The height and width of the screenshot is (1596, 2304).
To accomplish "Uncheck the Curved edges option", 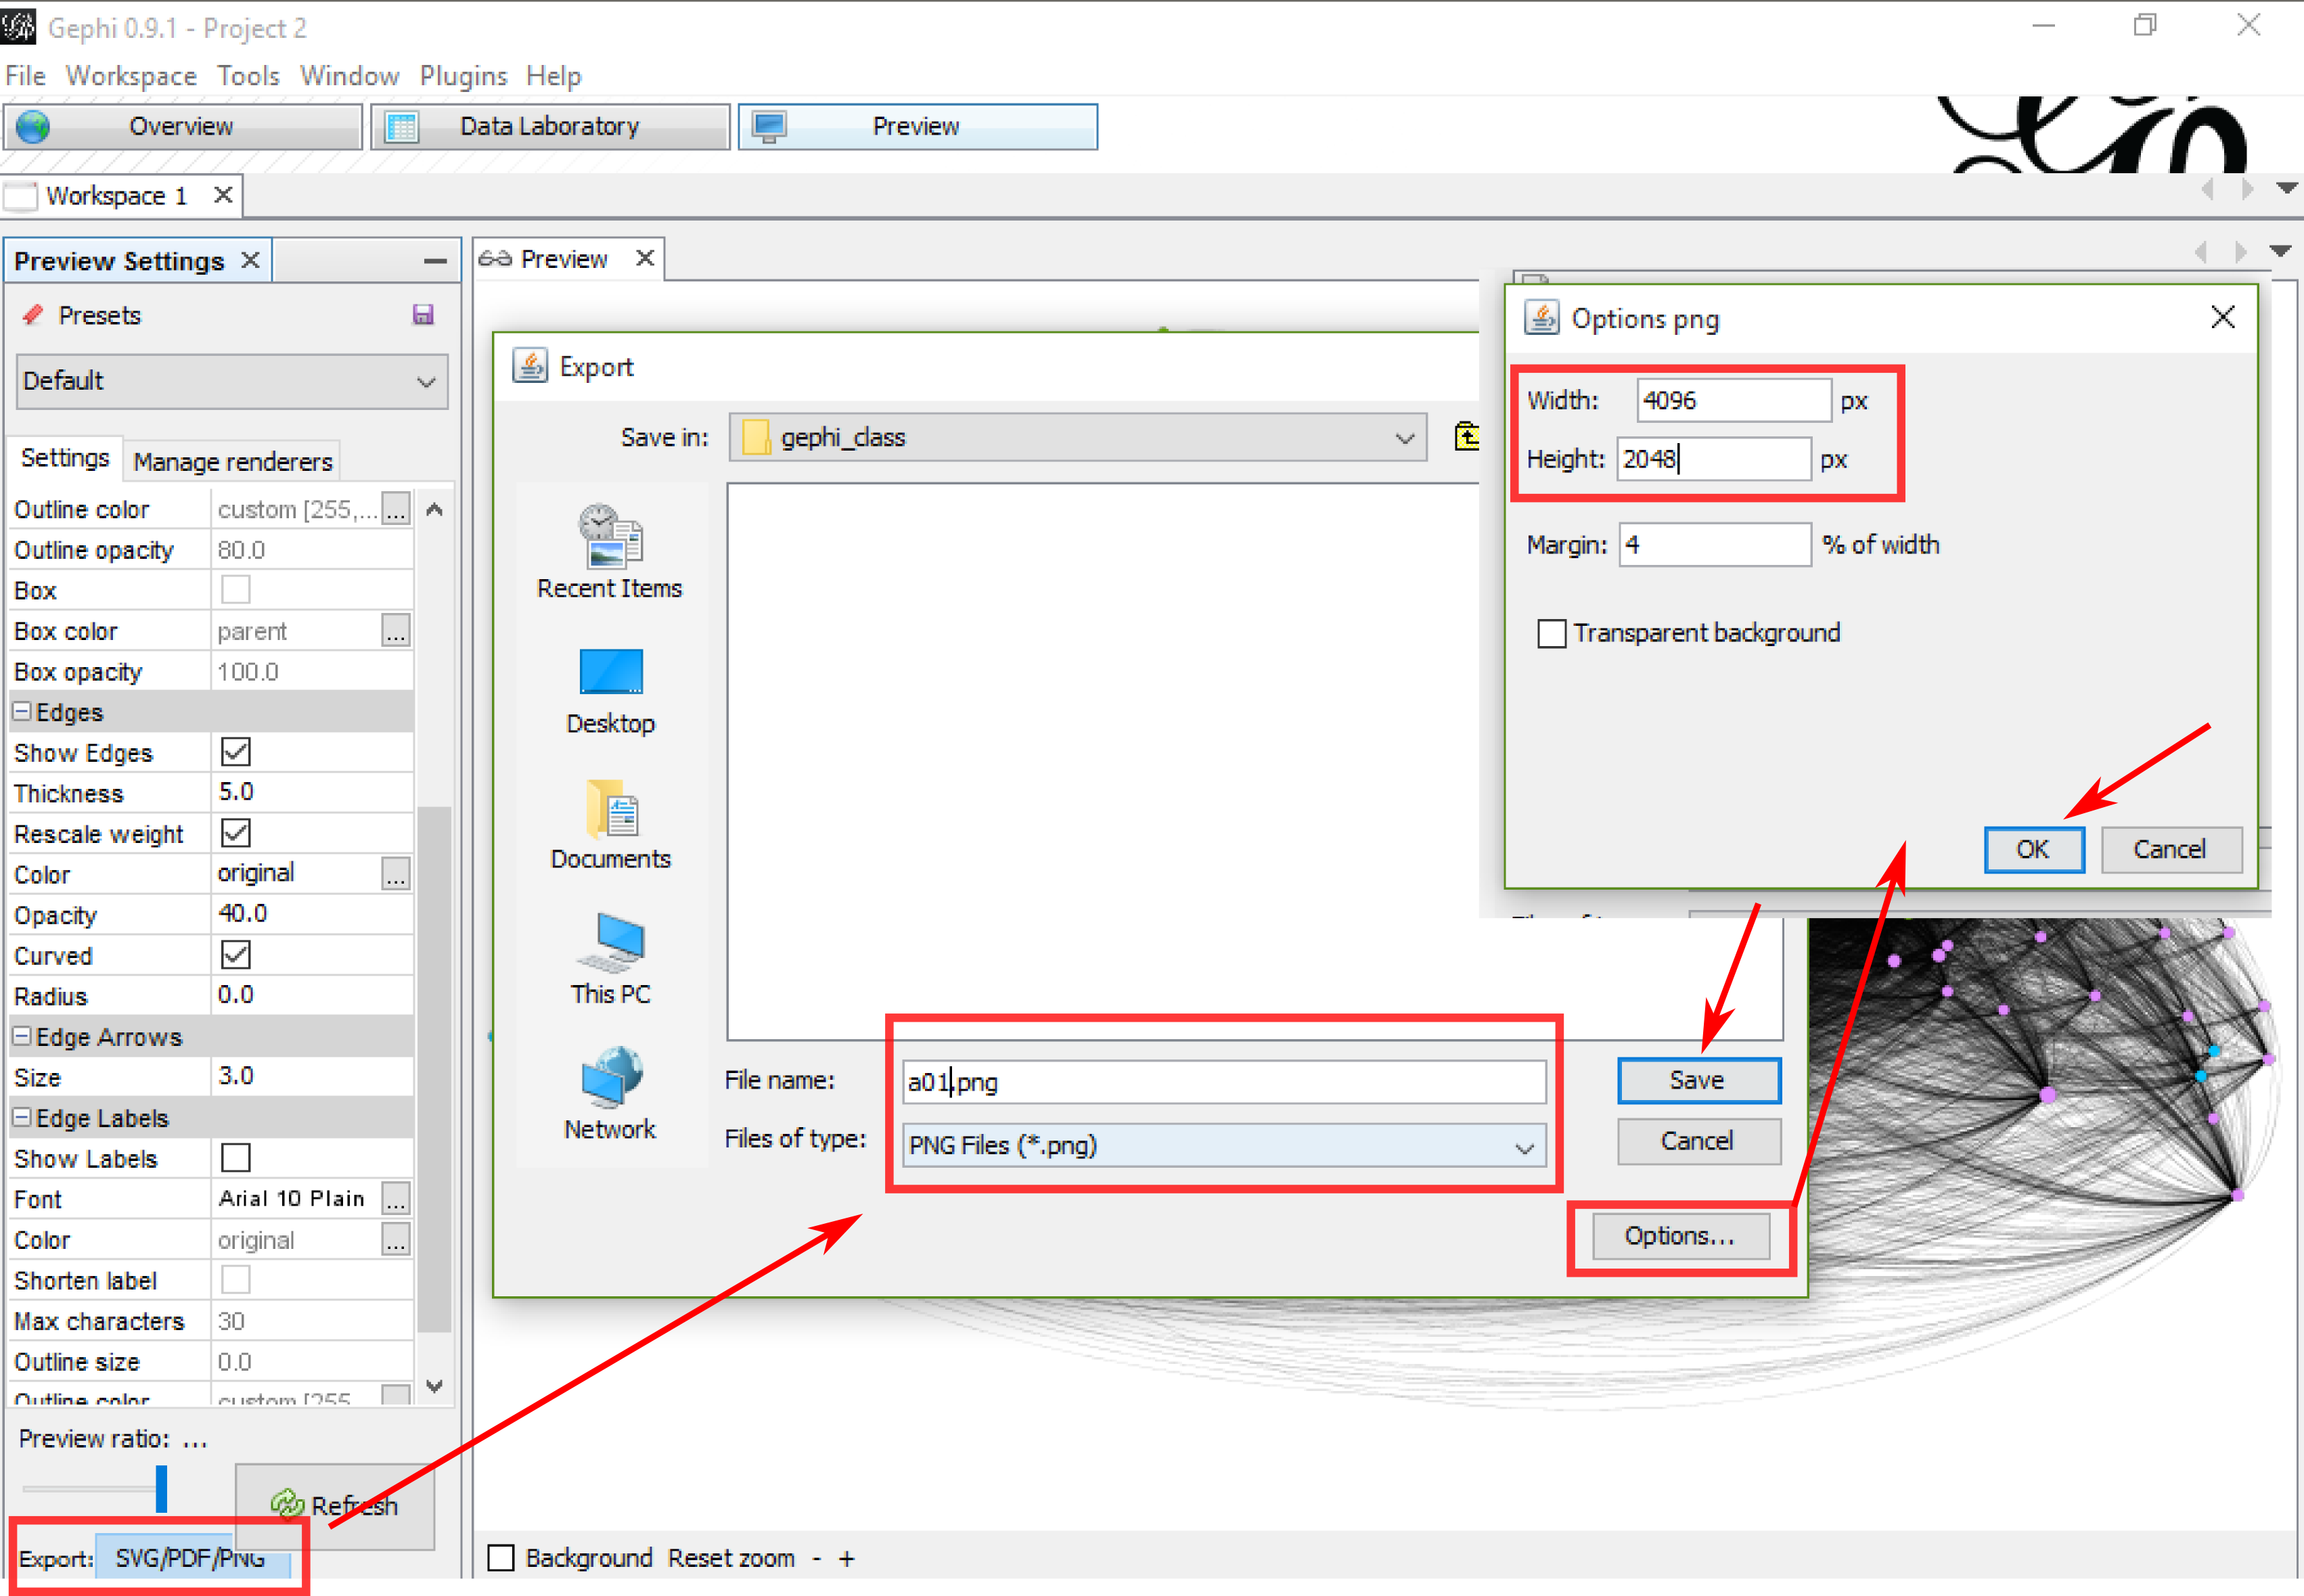I will pos(236,955).
